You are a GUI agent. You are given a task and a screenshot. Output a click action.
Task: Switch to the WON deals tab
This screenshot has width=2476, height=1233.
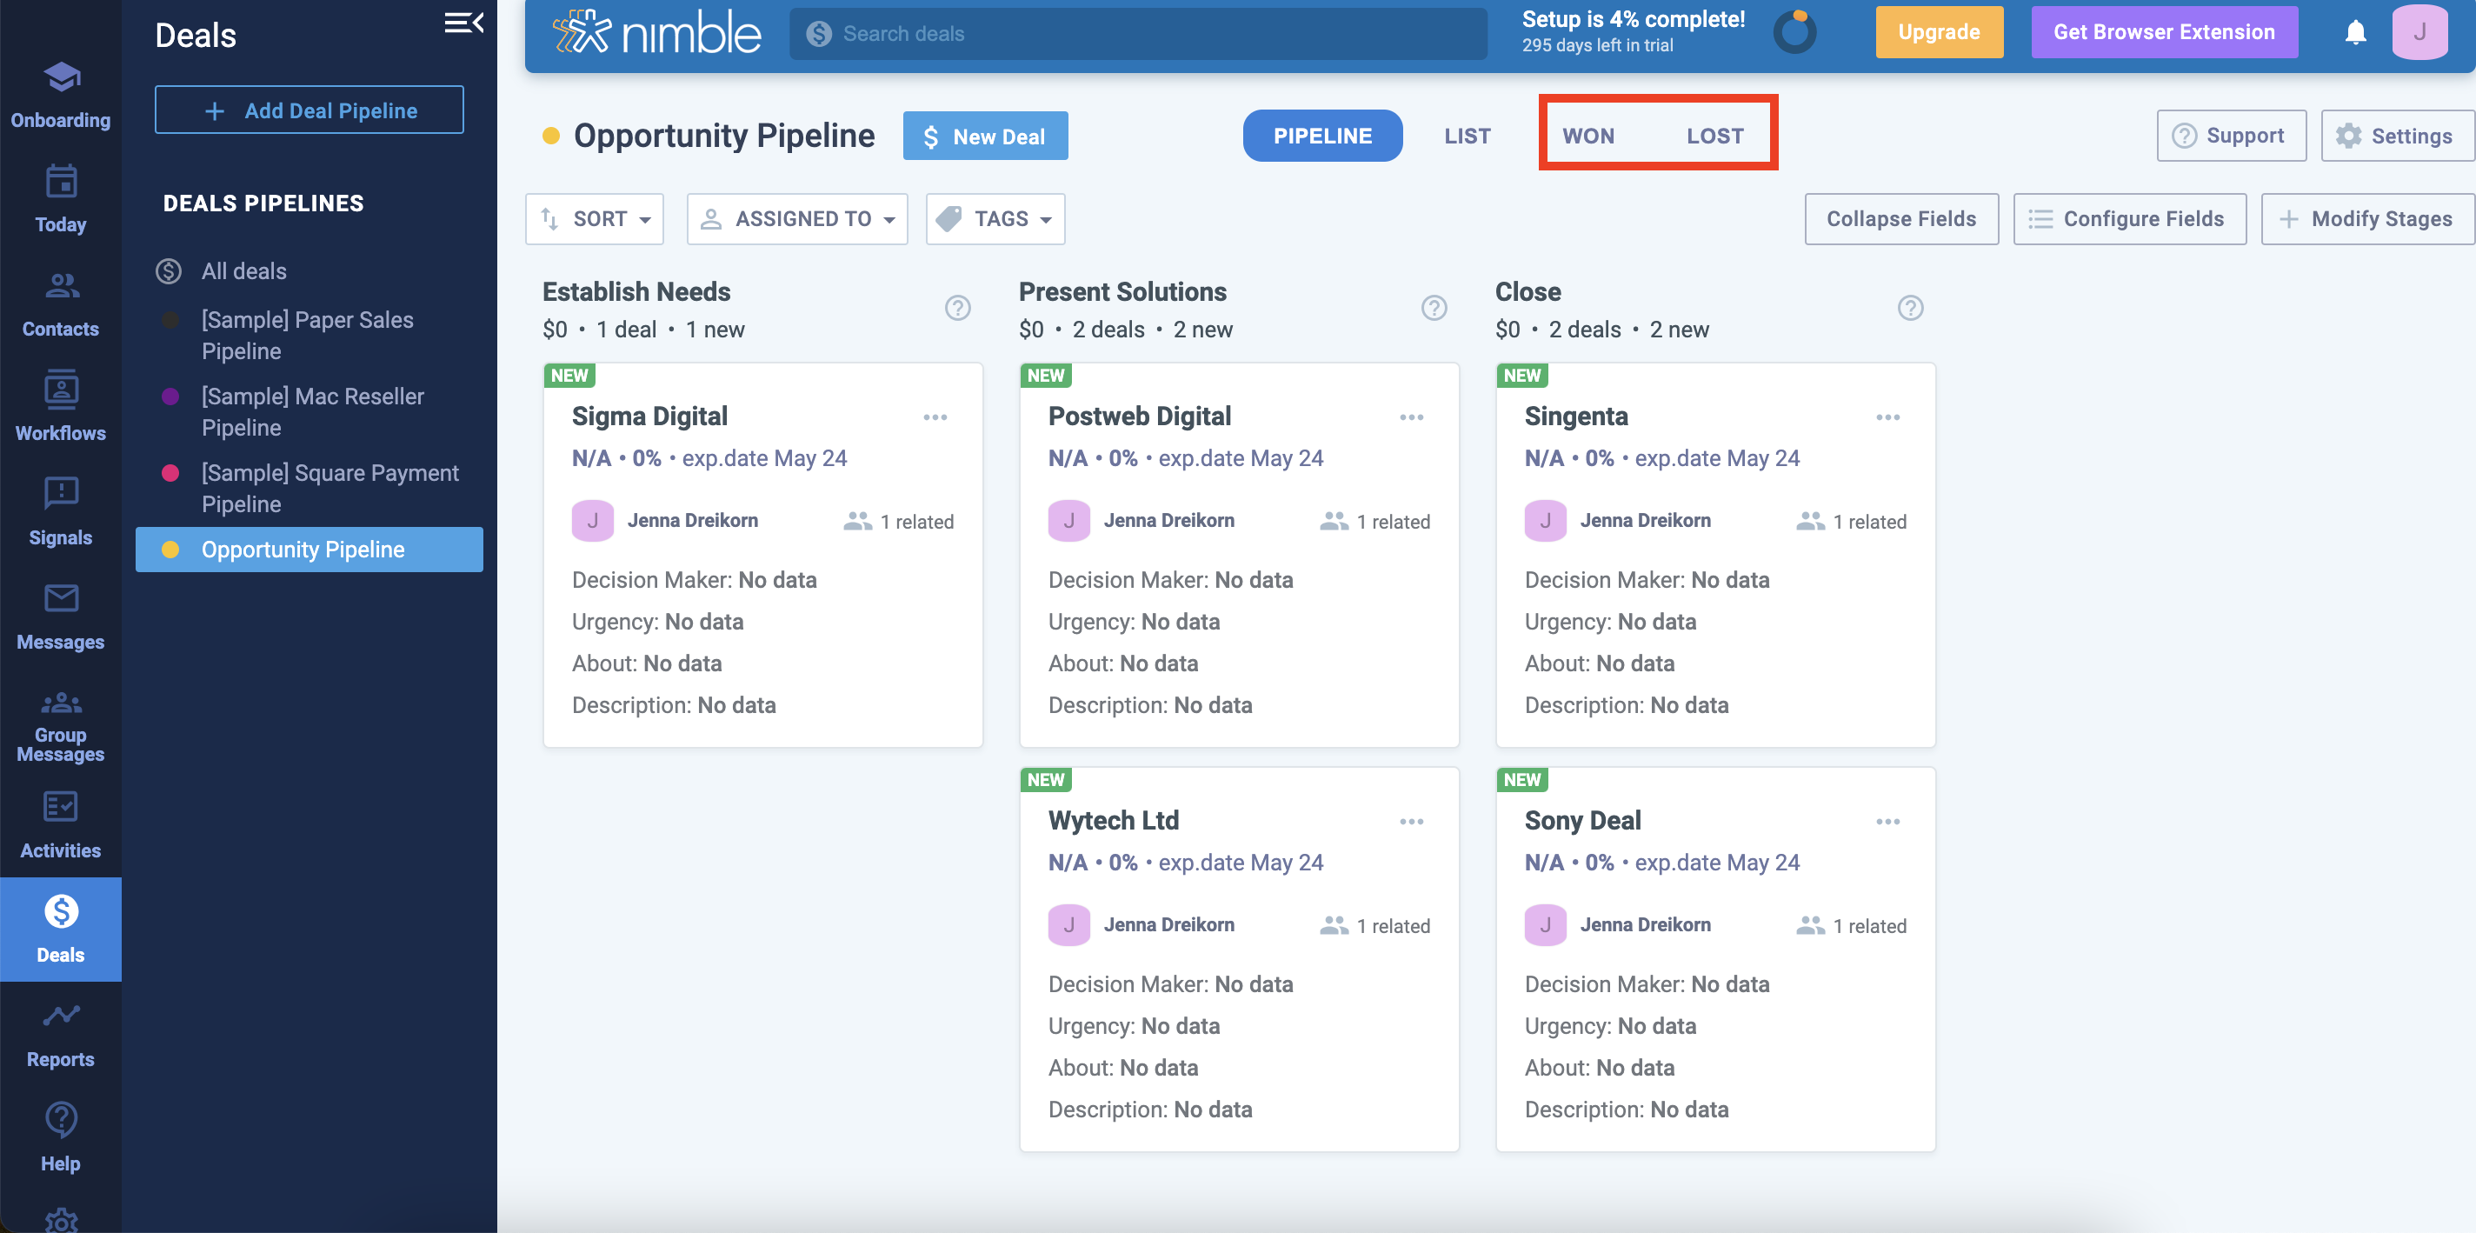coord(1587,137)
